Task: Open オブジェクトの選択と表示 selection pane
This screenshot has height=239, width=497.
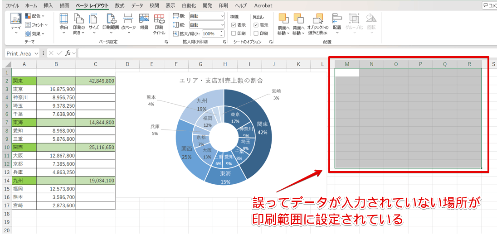Action: 317,24
